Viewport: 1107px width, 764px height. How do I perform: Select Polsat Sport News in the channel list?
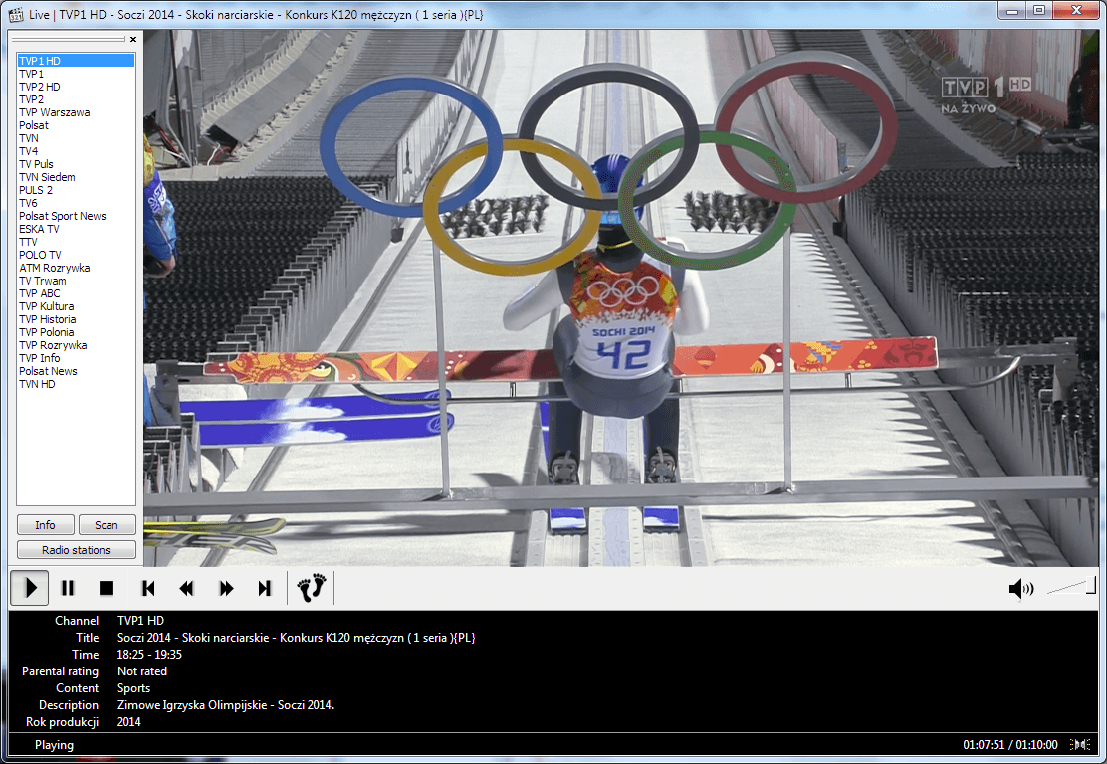click(x=63, y=215)
